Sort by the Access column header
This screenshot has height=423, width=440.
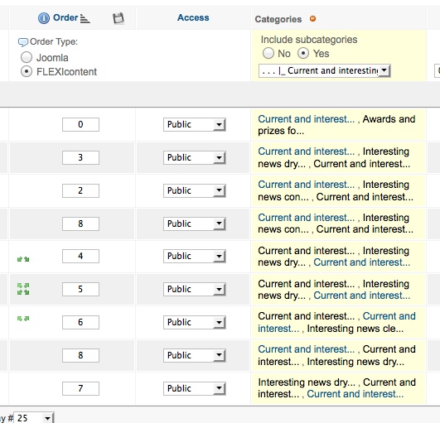pos(193,17)
